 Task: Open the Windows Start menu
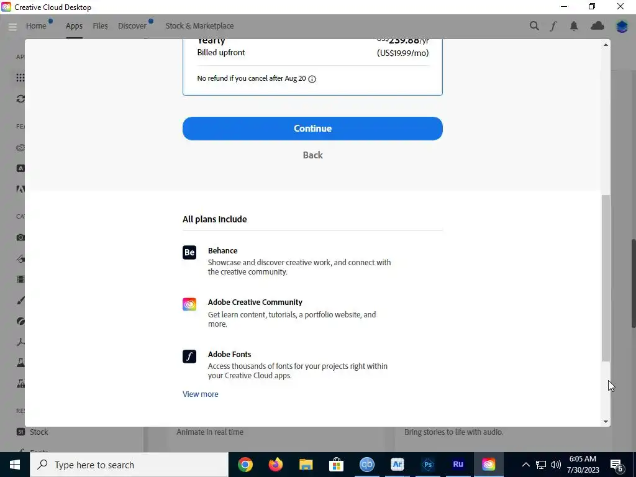click(x=15, y=465)
